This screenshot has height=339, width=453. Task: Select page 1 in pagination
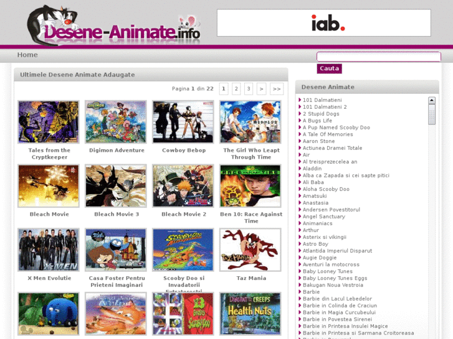coord(224,89)
